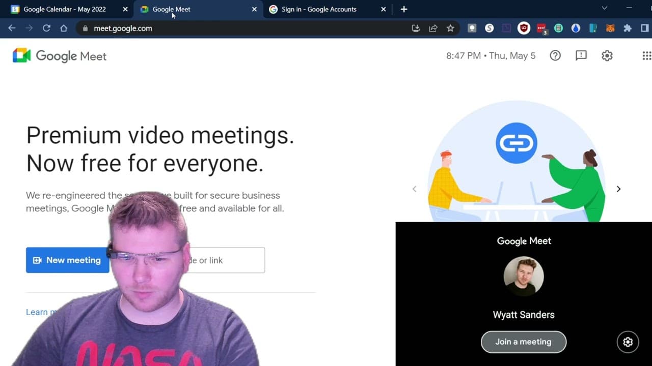This screenshot has width=652, height=366.
Task: Show the previous carousel slide
Action: click(x=414, y=189)
